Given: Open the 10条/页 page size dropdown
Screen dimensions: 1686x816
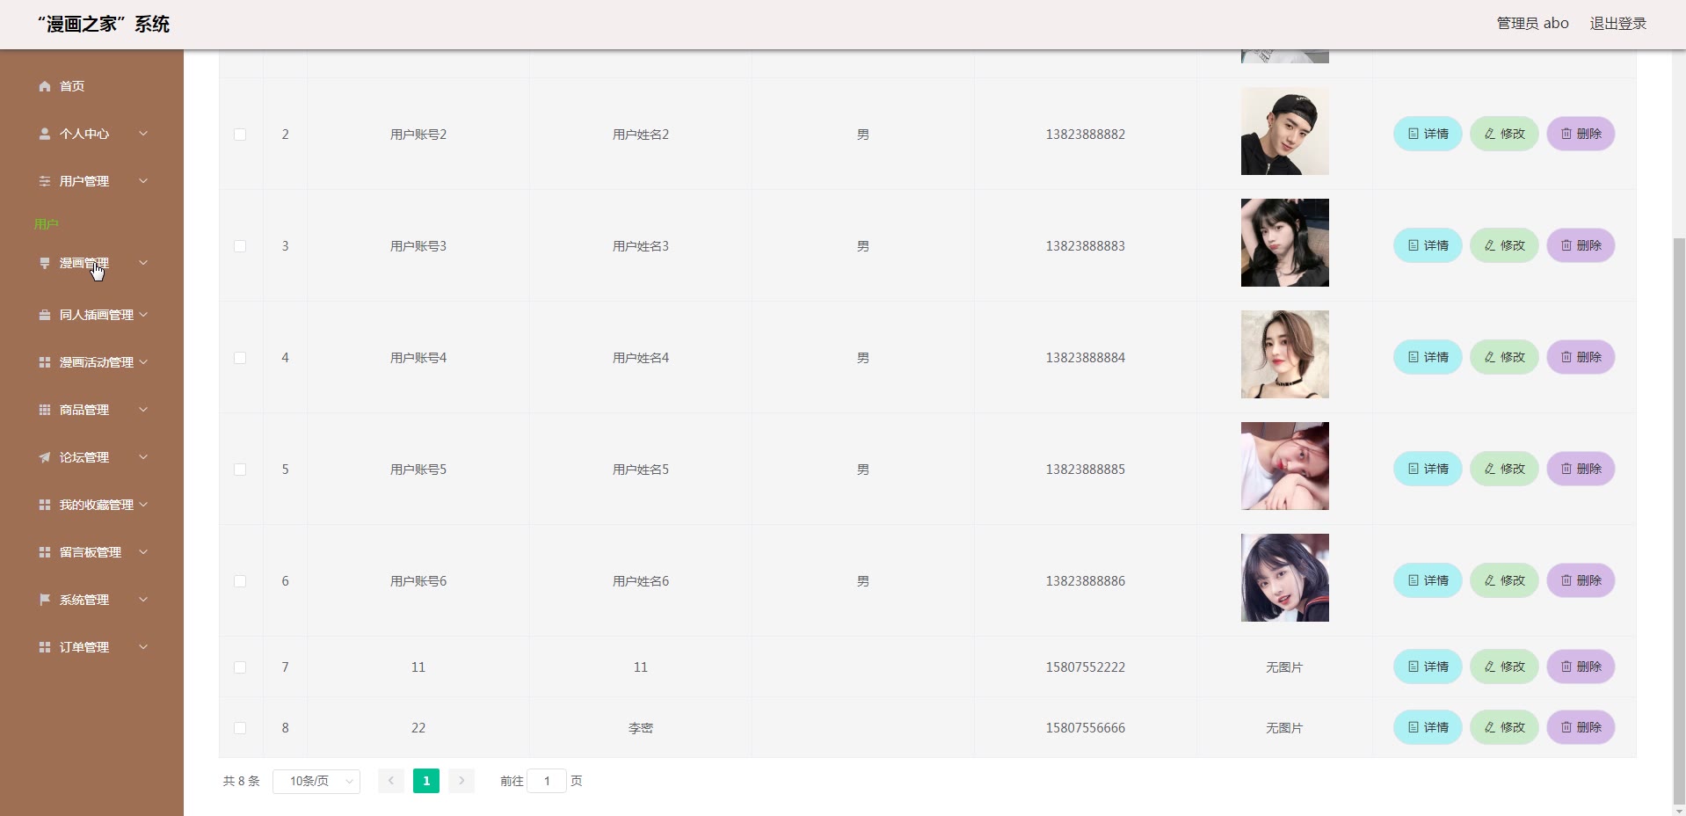Looking at the screenshot, I should pyautogui.click(x=316, y=781).
